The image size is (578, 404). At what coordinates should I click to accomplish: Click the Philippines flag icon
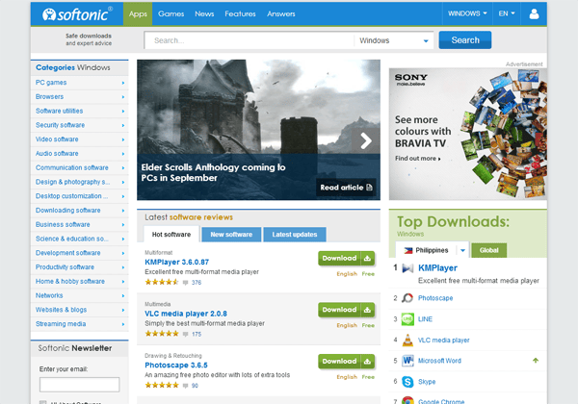click(408, 250)
